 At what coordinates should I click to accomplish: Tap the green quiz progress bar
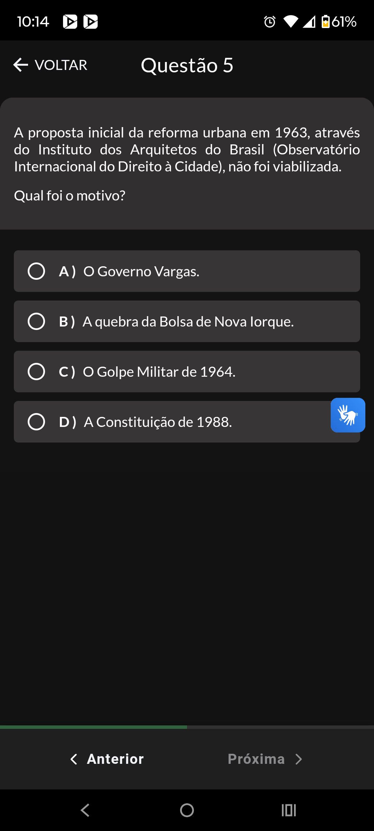[93, 727]
